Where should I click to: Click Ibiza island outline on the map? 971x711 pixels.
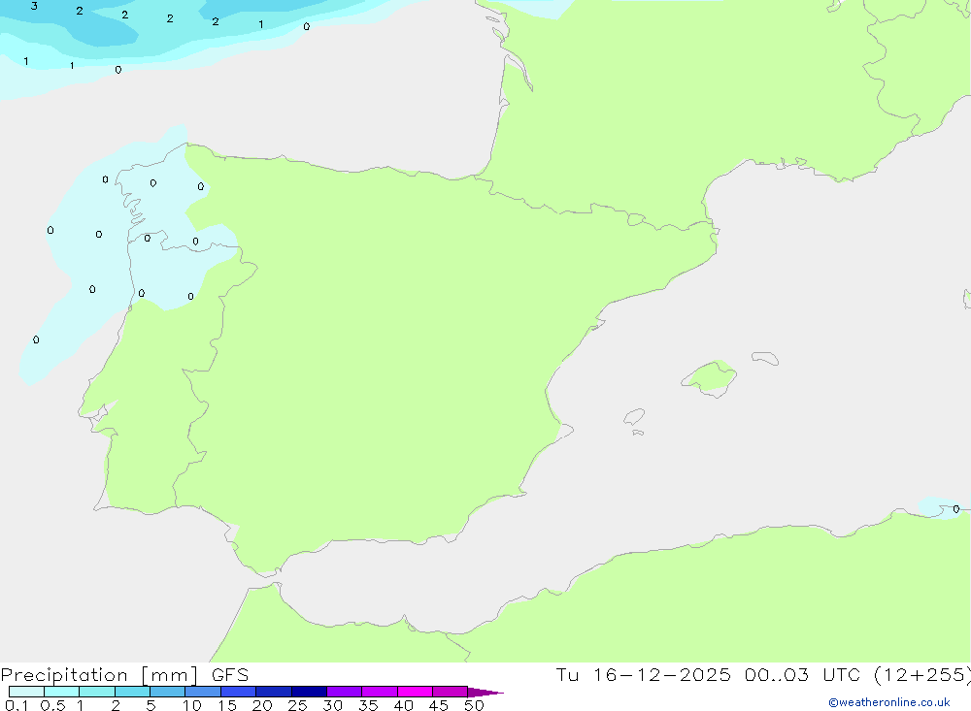click(634, 417)
